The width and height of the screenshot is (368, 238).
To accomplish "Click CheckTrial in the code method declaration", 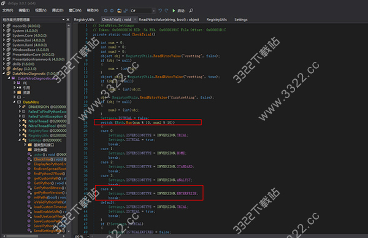I will coord(142,34).
